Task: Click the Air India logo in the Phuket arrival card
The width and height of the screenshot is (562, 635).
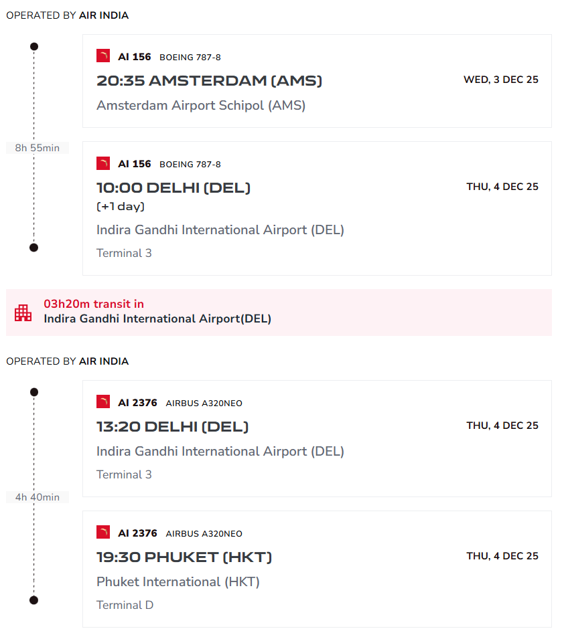Action: click(103, 533)
